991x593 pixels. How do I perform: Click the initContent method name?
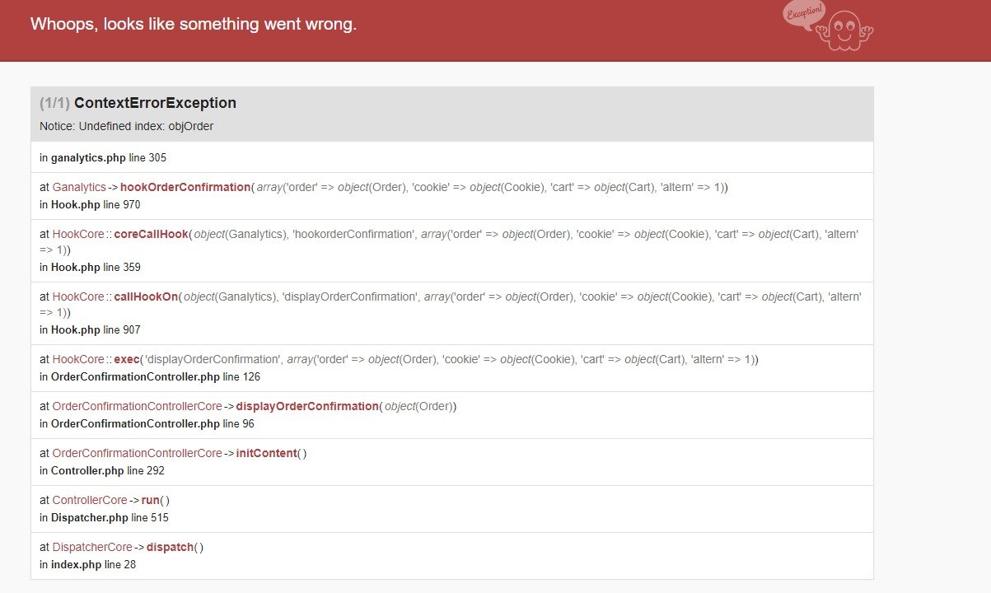point(265,453)
